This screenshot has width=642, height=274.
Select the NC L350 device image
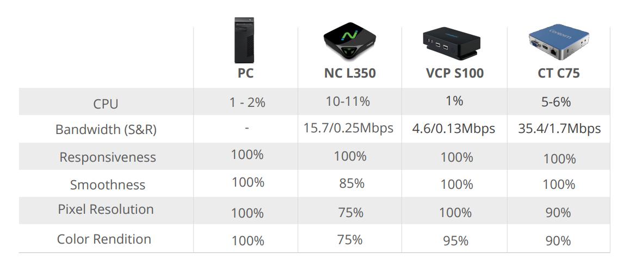pos(350,42)
